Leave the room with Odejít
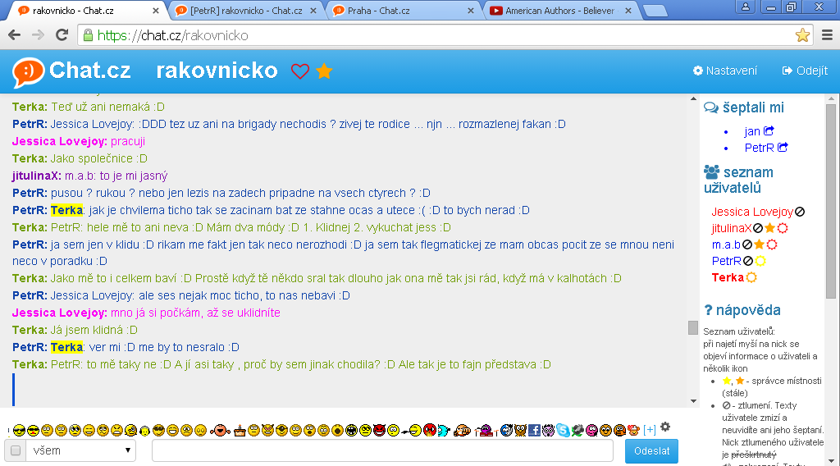 pos(805,71)
